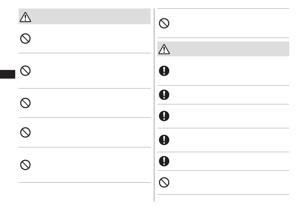This screenshot has height=217, width=308.
Task: Click the black section tab on left edge
Action: (x=7, y=74)
